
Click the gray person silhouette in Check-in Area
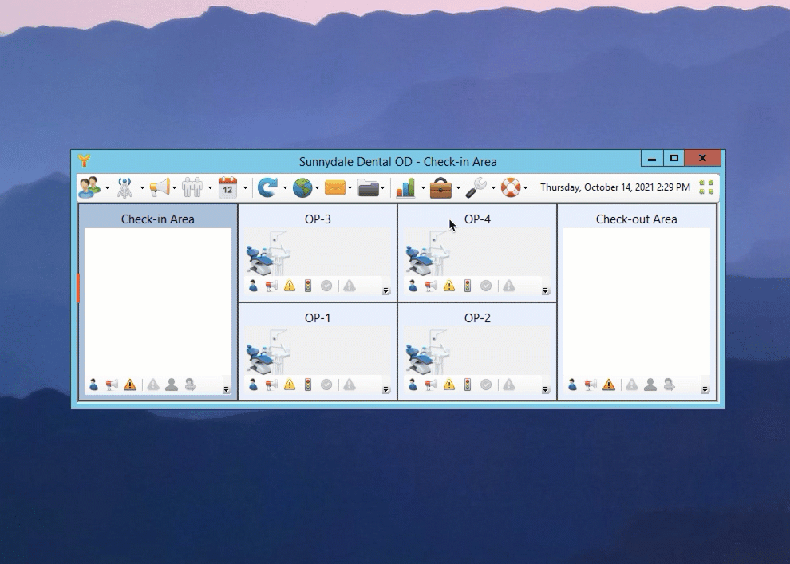pyautogui.click(x=172, y=385)
